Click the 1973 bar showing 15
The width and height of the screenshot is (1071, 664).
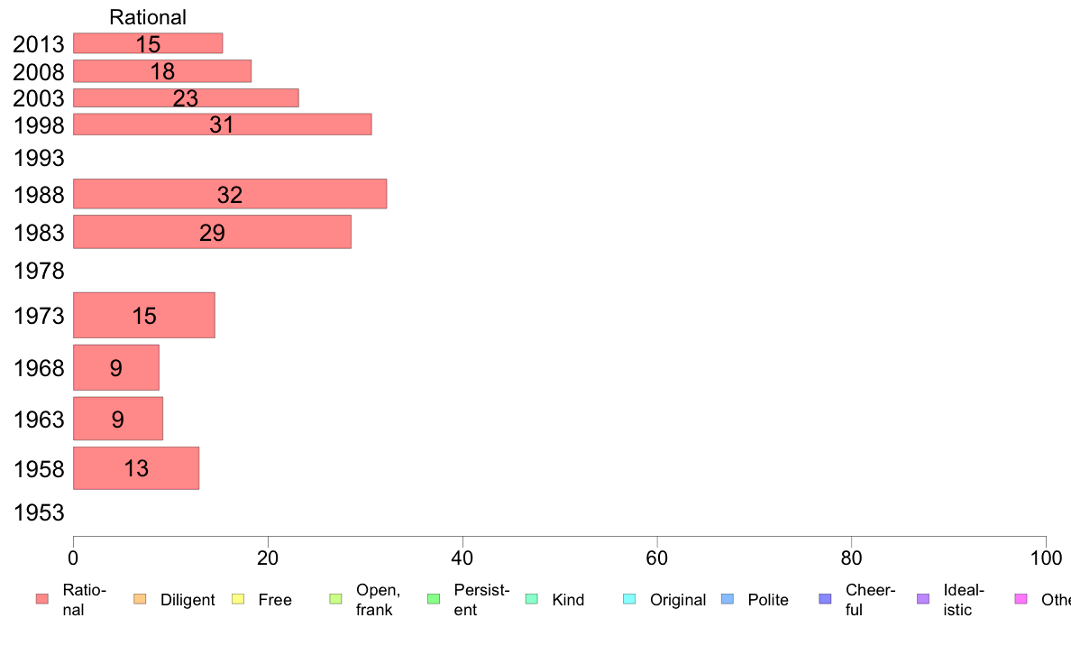coord(144,315)
